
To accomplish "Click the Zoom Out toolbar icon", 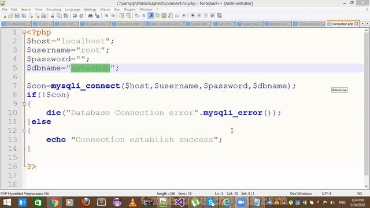I will point(113,16).
